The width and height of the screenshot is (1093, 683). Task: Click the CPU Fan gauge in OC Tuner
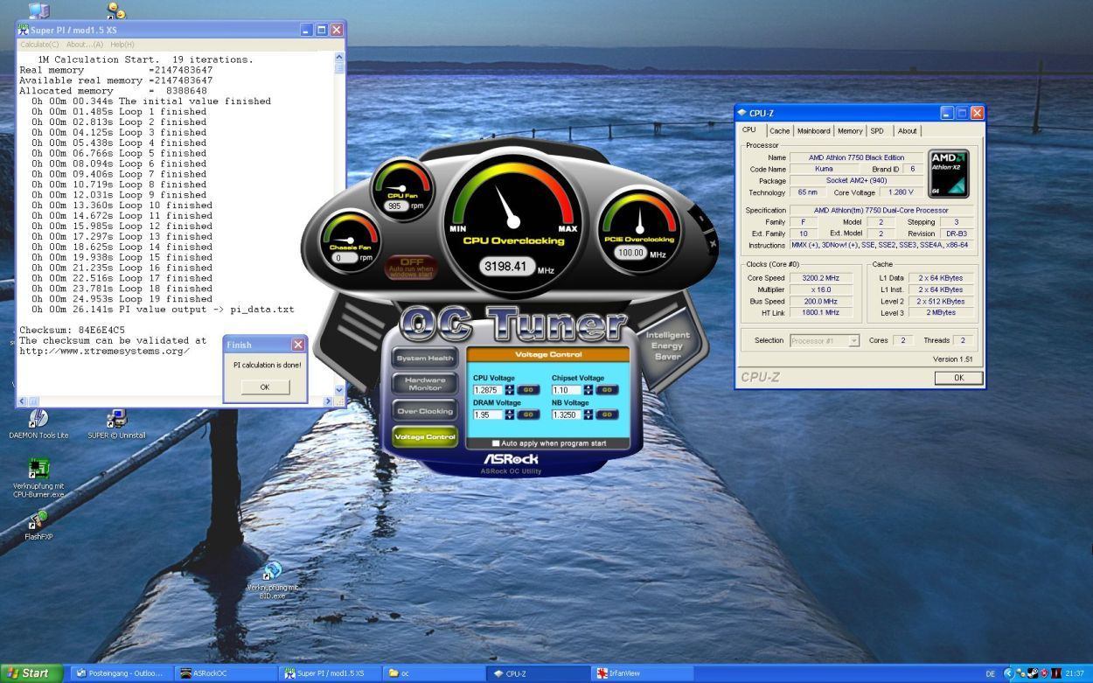tap(402, 188)
